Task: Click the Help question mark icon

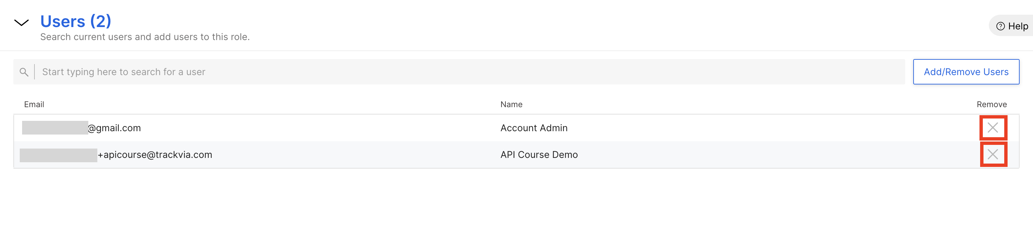Action: (x=1001, y=26)
